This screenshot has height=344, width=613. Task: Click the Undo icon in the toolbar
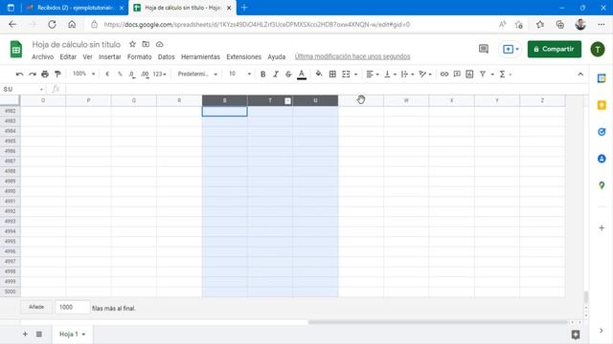[x=19, y=75]
